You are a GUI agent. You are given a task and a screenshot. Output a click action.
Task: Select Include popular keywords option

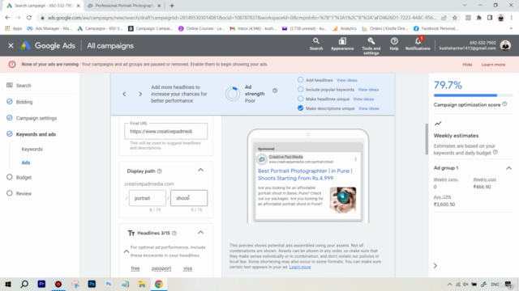300,89
